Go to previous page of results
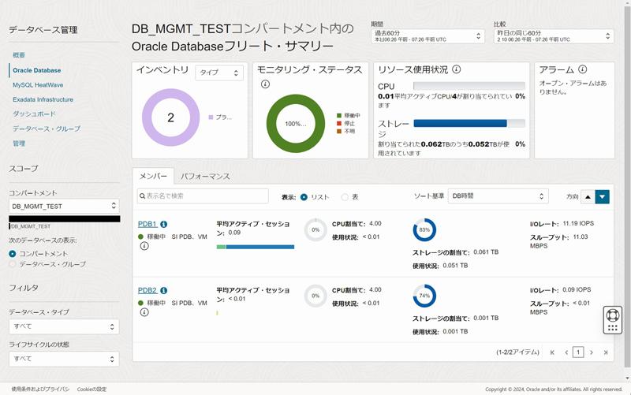The width and height of the screenshot is (631, 395). 566,352
